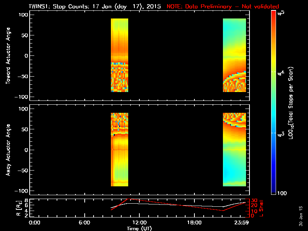This screenshot has height=231, width=308.
Task: Click the first data swath in the Away panel
Action: pos(119,149)
